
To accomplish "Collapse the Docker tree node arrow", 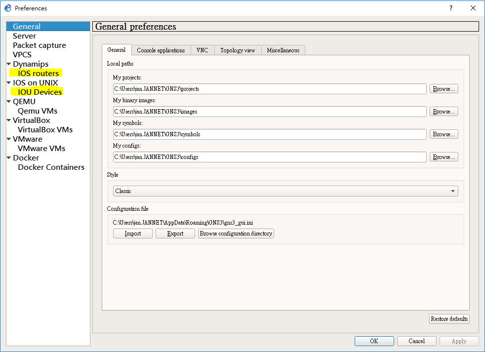I will (x=9, y=158).
